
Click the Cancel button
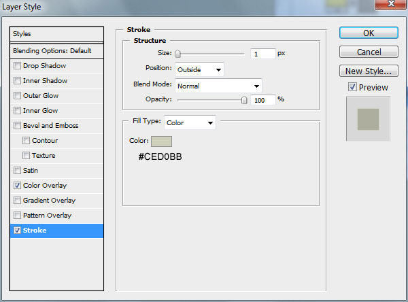click(x=369, y=52)
